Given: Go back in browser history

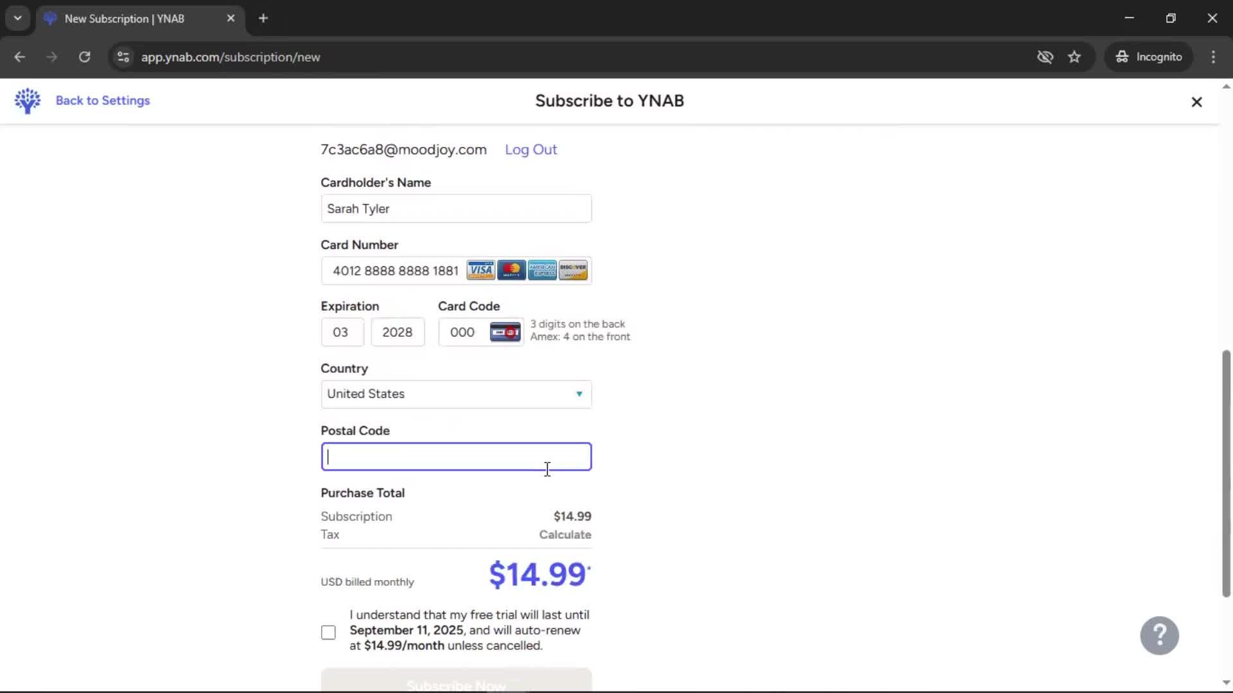Looking at the screenshot, I should pyautogui.click(x=19, y=57).
